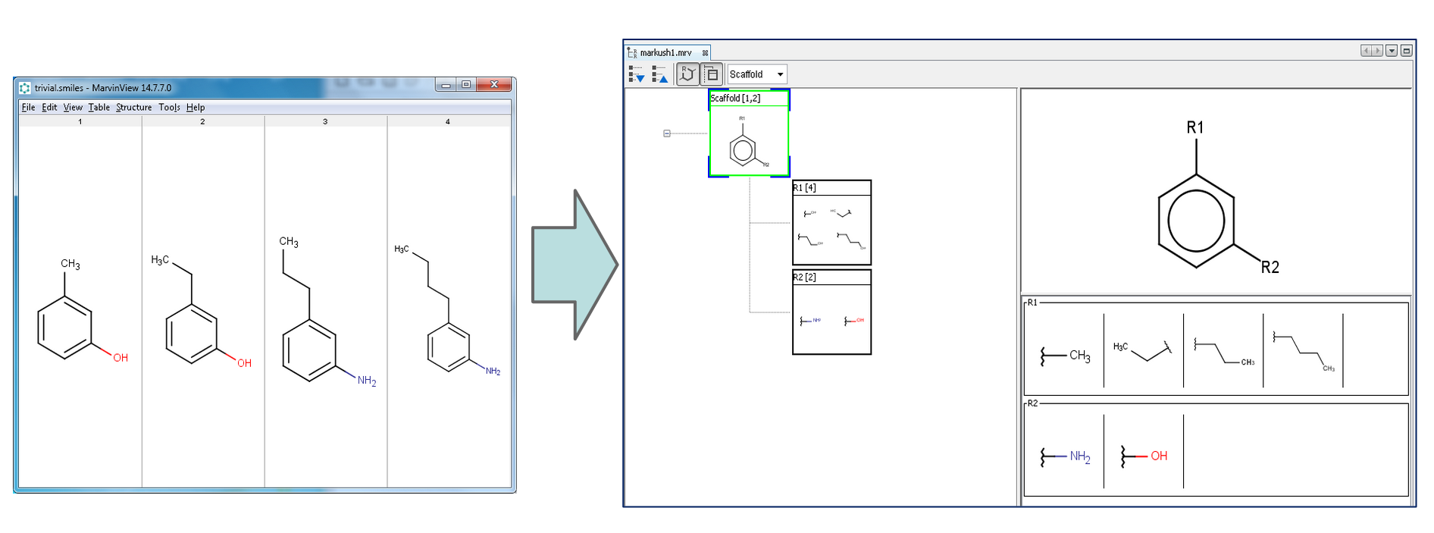The image size is (1434, 533).
Task: Close the markush1.mrv tab
Action: click(705, 53)
